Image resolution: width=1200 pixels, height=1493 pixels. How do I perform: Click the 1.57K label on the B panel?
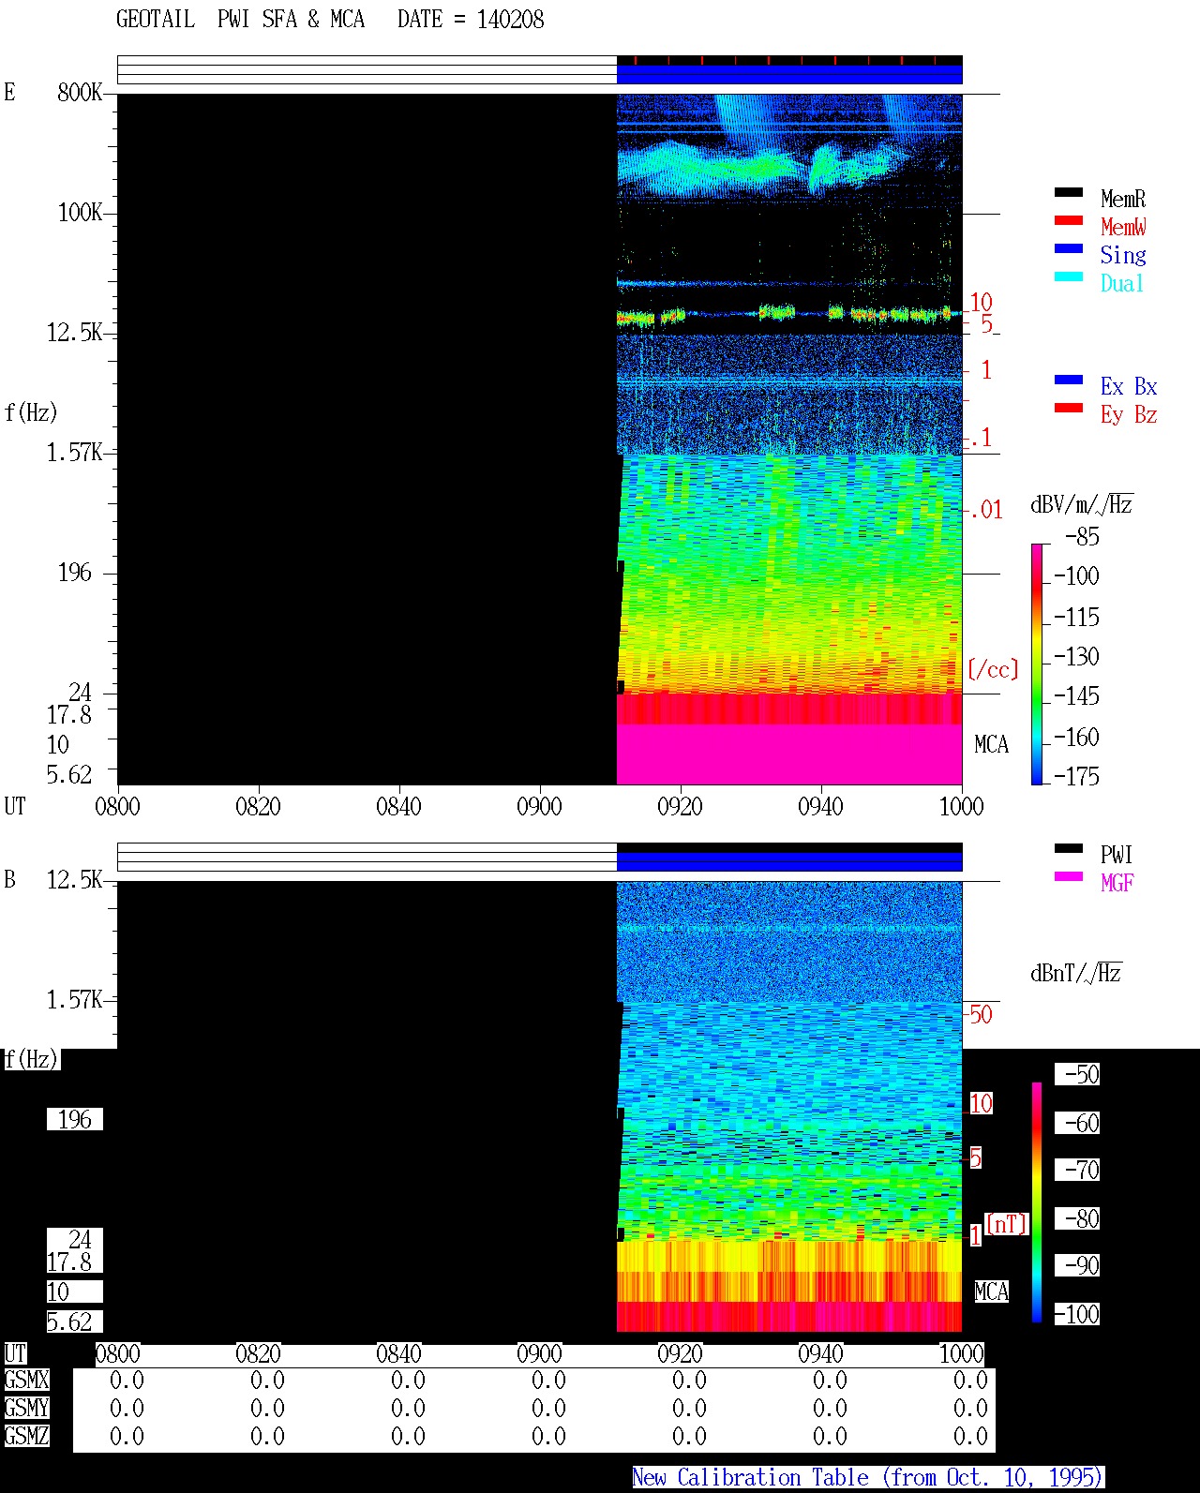[x=75, y=1000]
